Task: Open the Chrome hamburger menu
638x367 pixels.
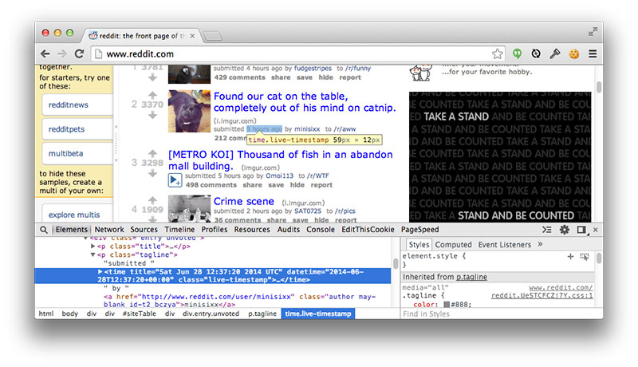Action: 593,53
